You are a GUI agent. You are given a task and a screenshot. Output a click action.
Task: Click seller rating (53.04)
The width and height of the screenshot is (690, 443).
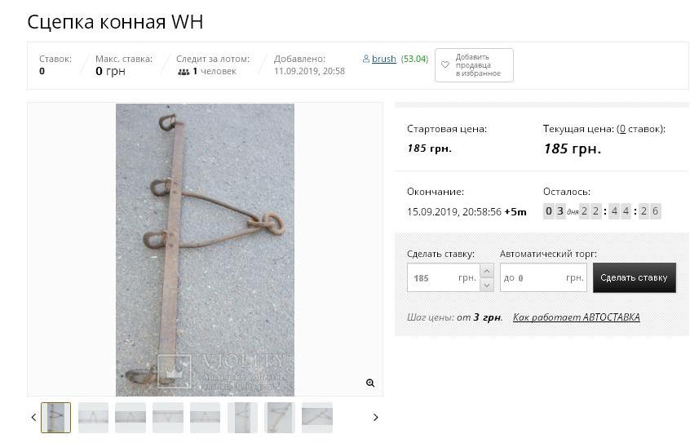414,59
